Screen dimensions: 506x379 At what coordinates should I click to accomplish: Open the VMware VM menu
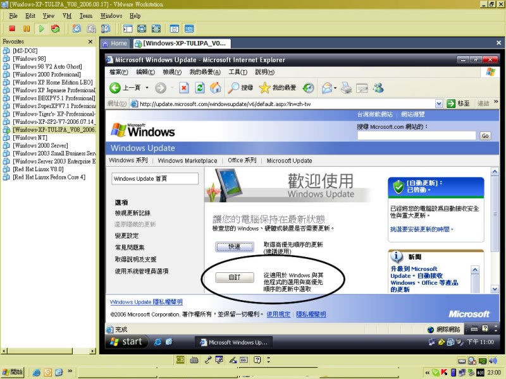[67, 16]
